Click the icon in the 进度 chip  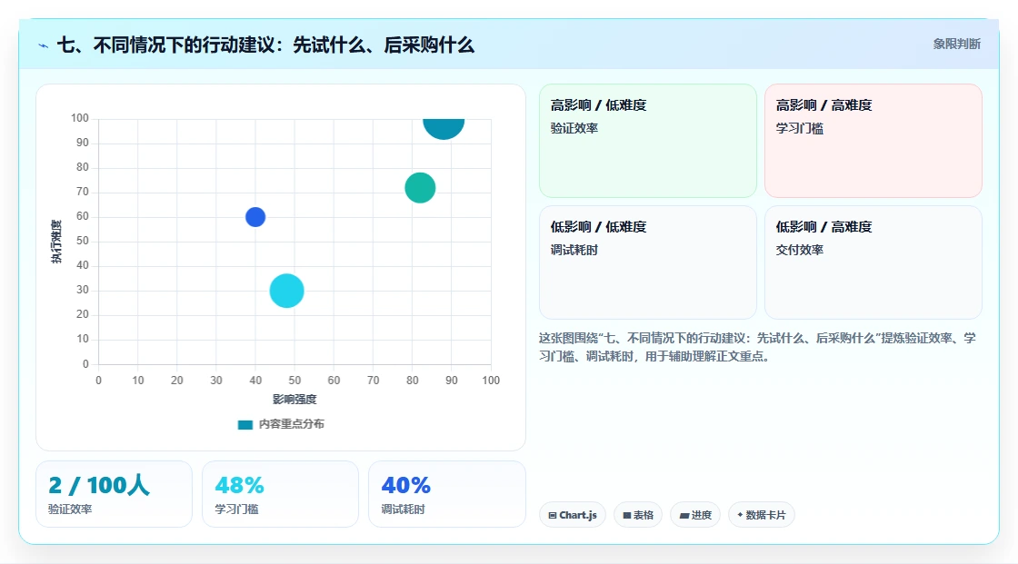tap(684, 515)
